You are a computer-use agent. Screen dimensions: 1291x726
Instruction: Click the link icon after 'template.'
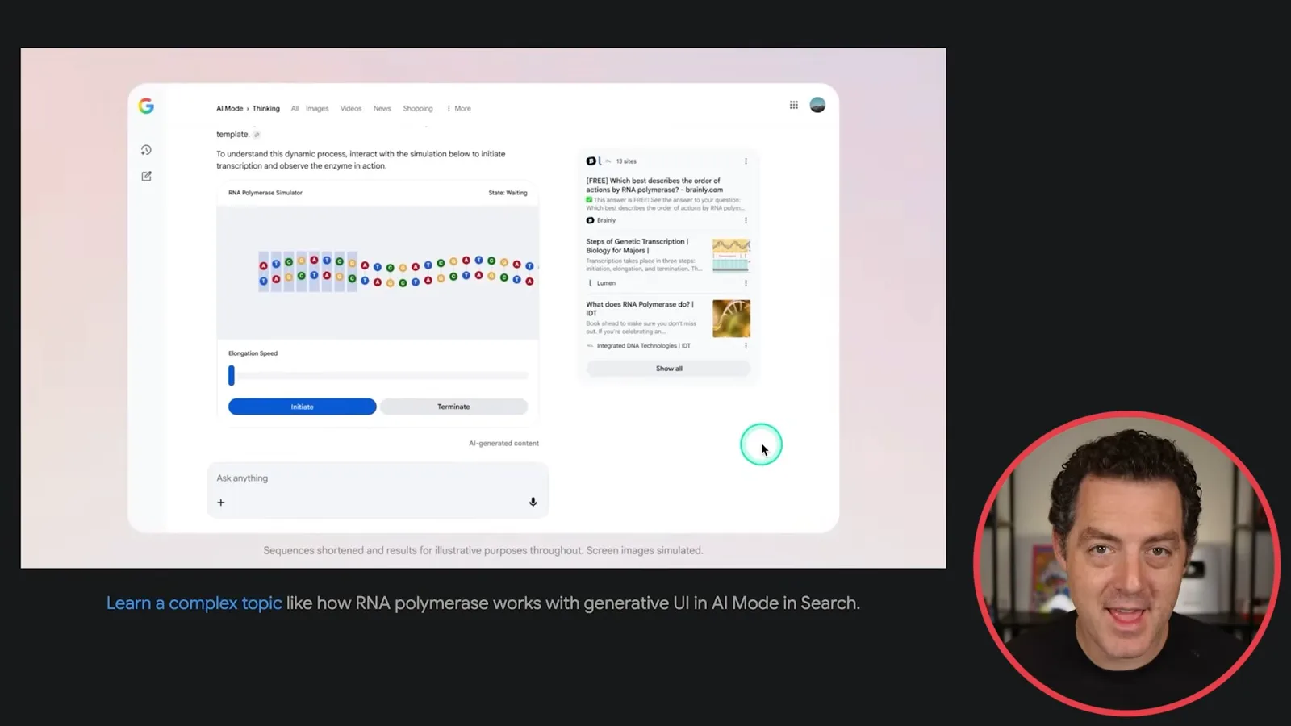pyautogui.click(x=257, y=135)
